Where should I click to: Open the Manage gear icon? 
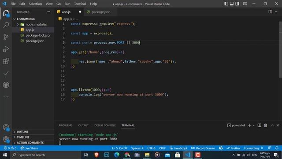coord(6,140)
